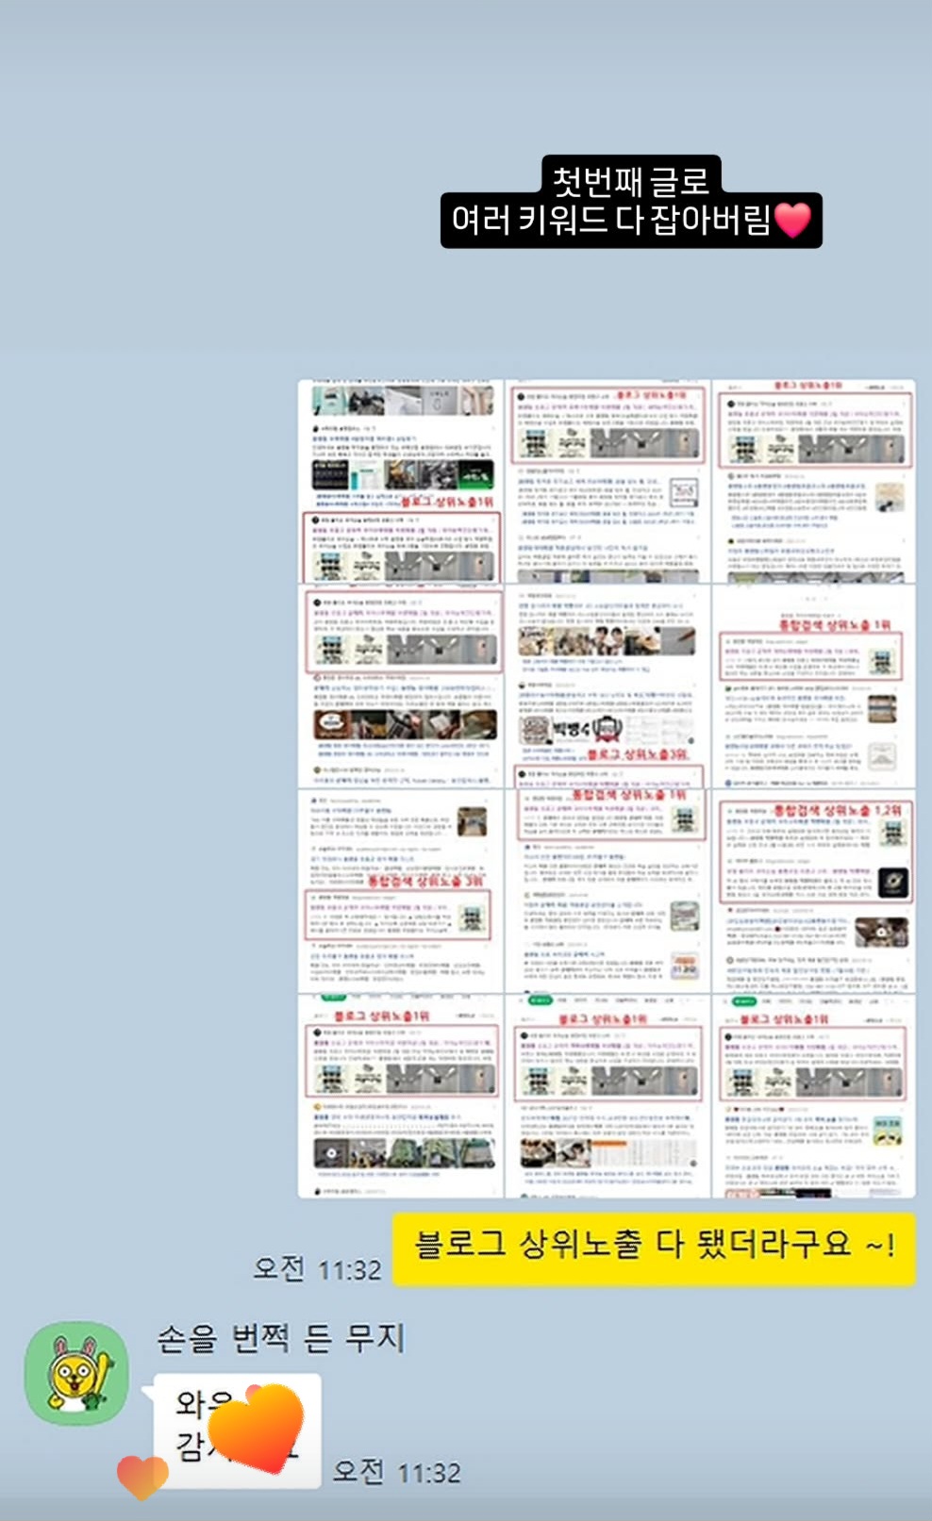Viewport: 932px width, 1521px height.
Task: Open the thumbnail labeled 통합검색 상위노출 1,2위
Action: 813,890
